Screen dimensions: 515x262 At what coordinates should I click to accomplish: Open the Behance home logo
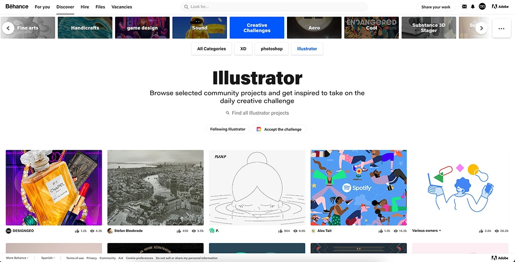[x=17, y=6]
